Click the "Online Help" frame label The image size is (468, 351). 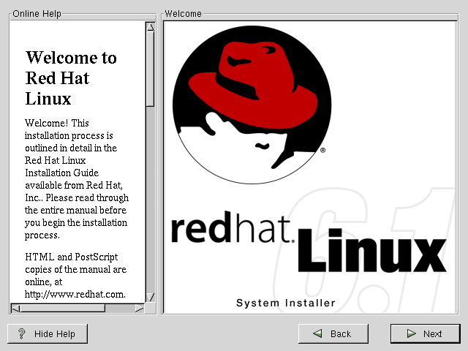(x=37, y=14)
